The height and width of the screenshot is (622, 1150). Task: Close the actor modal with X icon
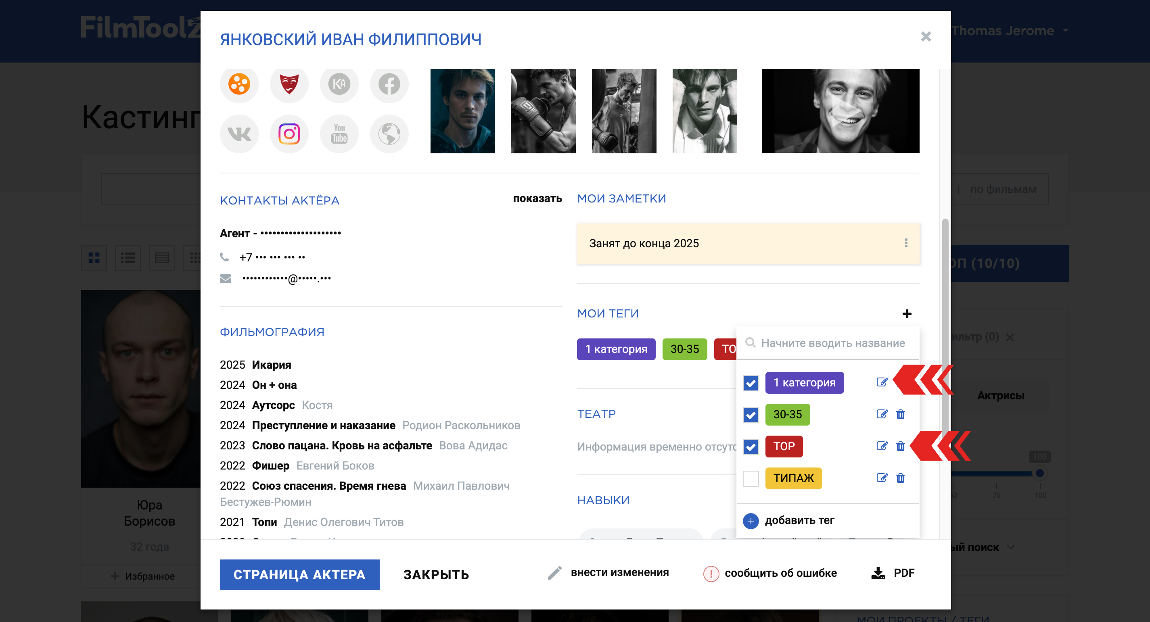pyautogui.click(x=926, y=37)
